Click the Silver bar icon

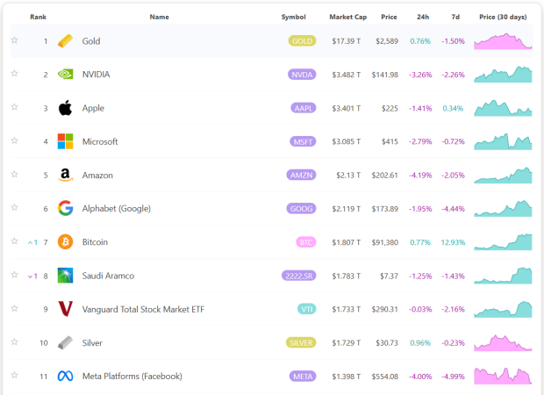(65, 342)
